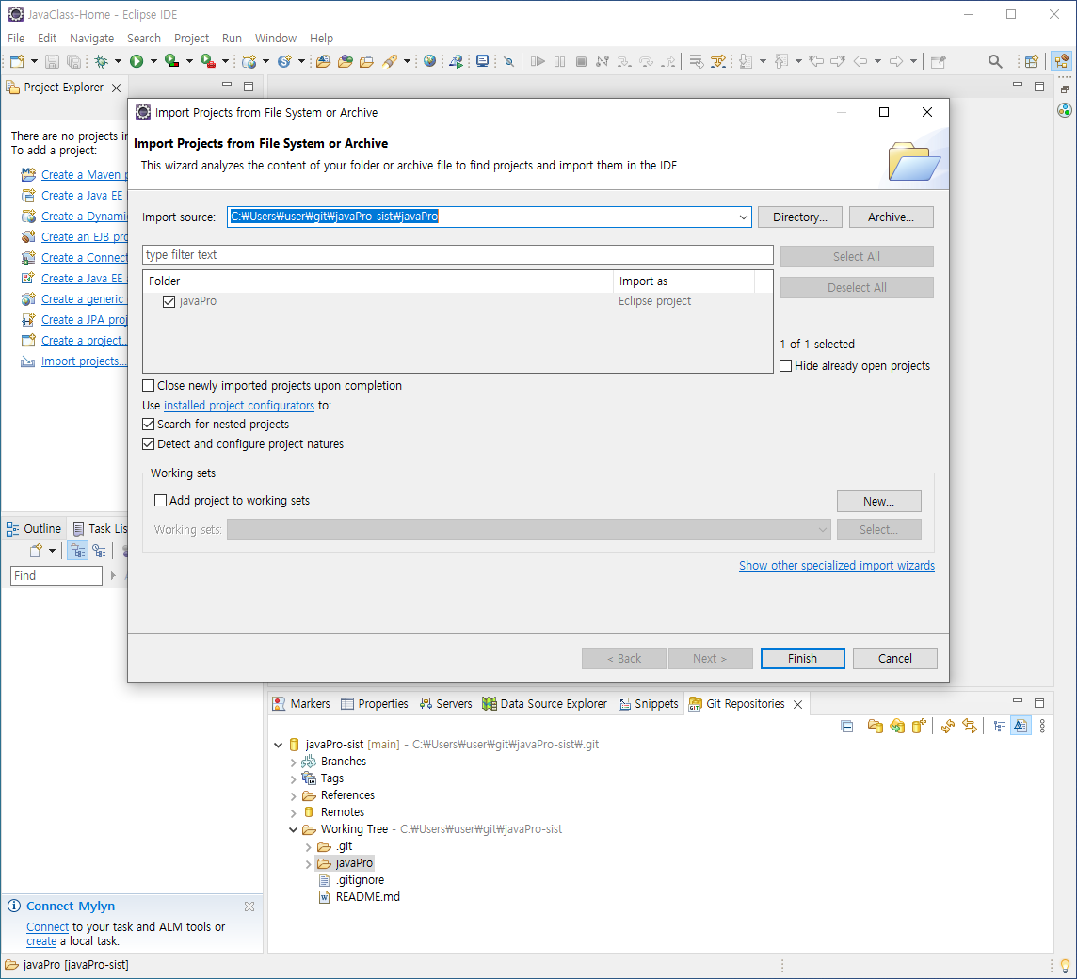Collapse the Working Tree node
This screenshot has width=1077, height=979.
pyautogui.click(x=294, y=830)
